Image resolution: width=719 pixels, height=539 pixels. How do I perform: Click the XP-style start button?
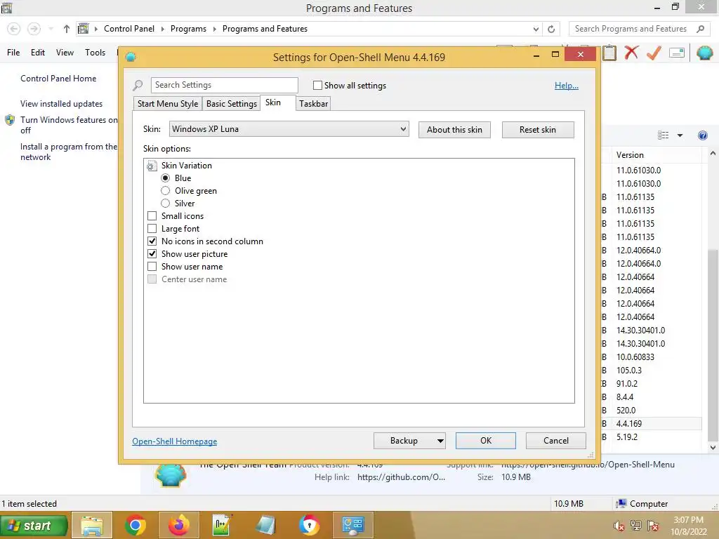click(34, 526)
